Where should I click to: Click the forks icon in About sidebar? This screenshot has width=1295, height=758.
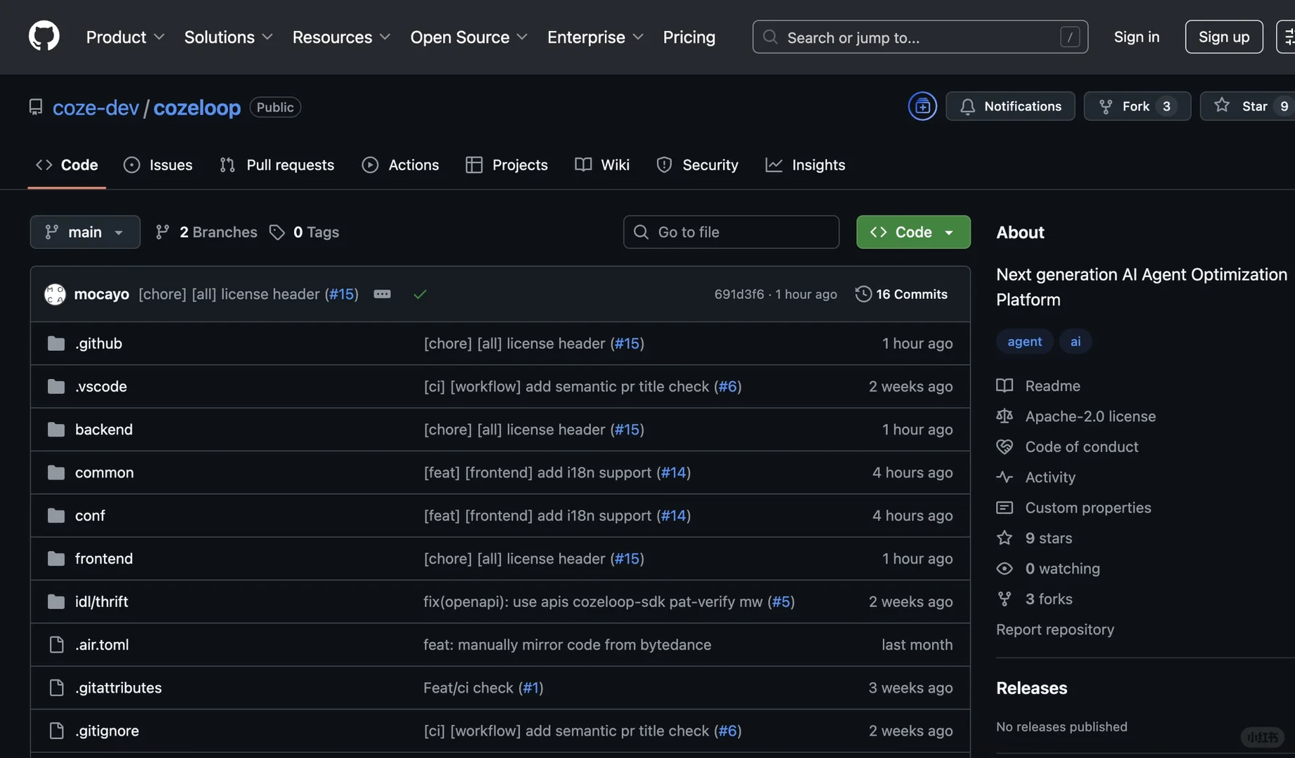(x=1004, y=599)
